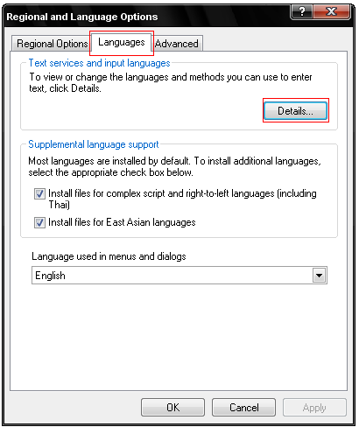Screen dimensions: 359x427
Task: Switch to the Regional Options tab
Action: [x=53, y=44]
